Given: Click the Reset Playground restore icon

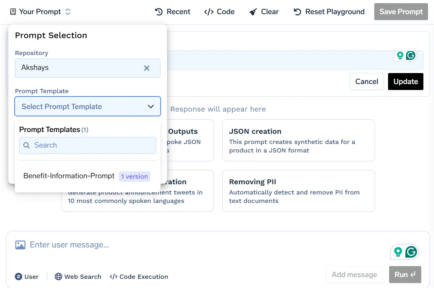Looking at the screenshot, I should pyautogui.click(x=297, y=11).
